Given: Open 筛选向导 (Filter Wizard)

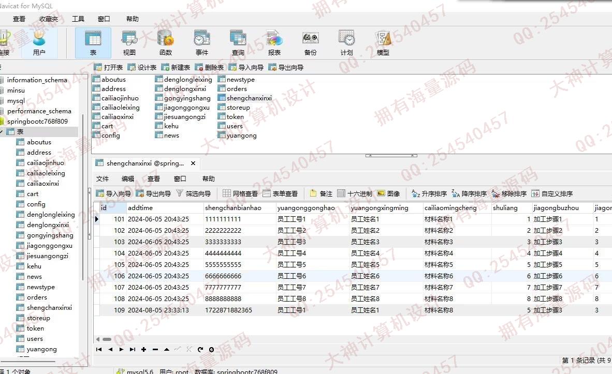Looking at the screenshot, I should [193, 193].
